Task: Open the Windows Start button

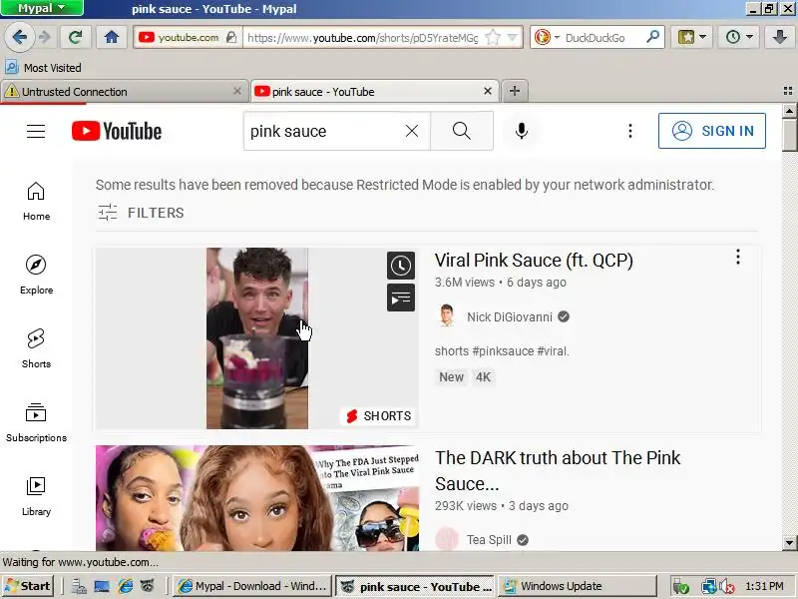Action: tap(29, 586)
